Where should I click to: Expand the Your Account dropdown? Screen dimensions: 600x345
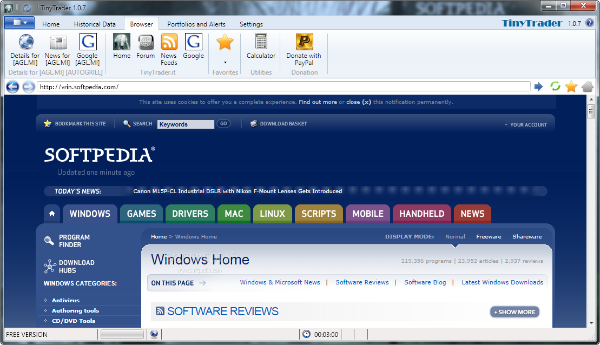525,125
